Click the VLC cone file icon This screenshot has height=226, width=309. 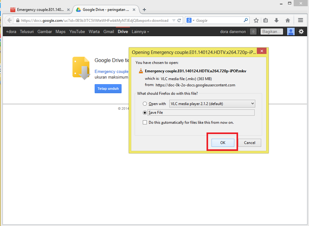tap(141, 71)
